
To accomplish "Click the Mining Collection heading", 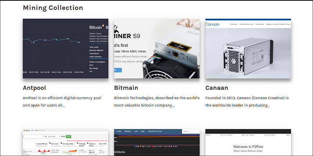I will click(53, 8).
